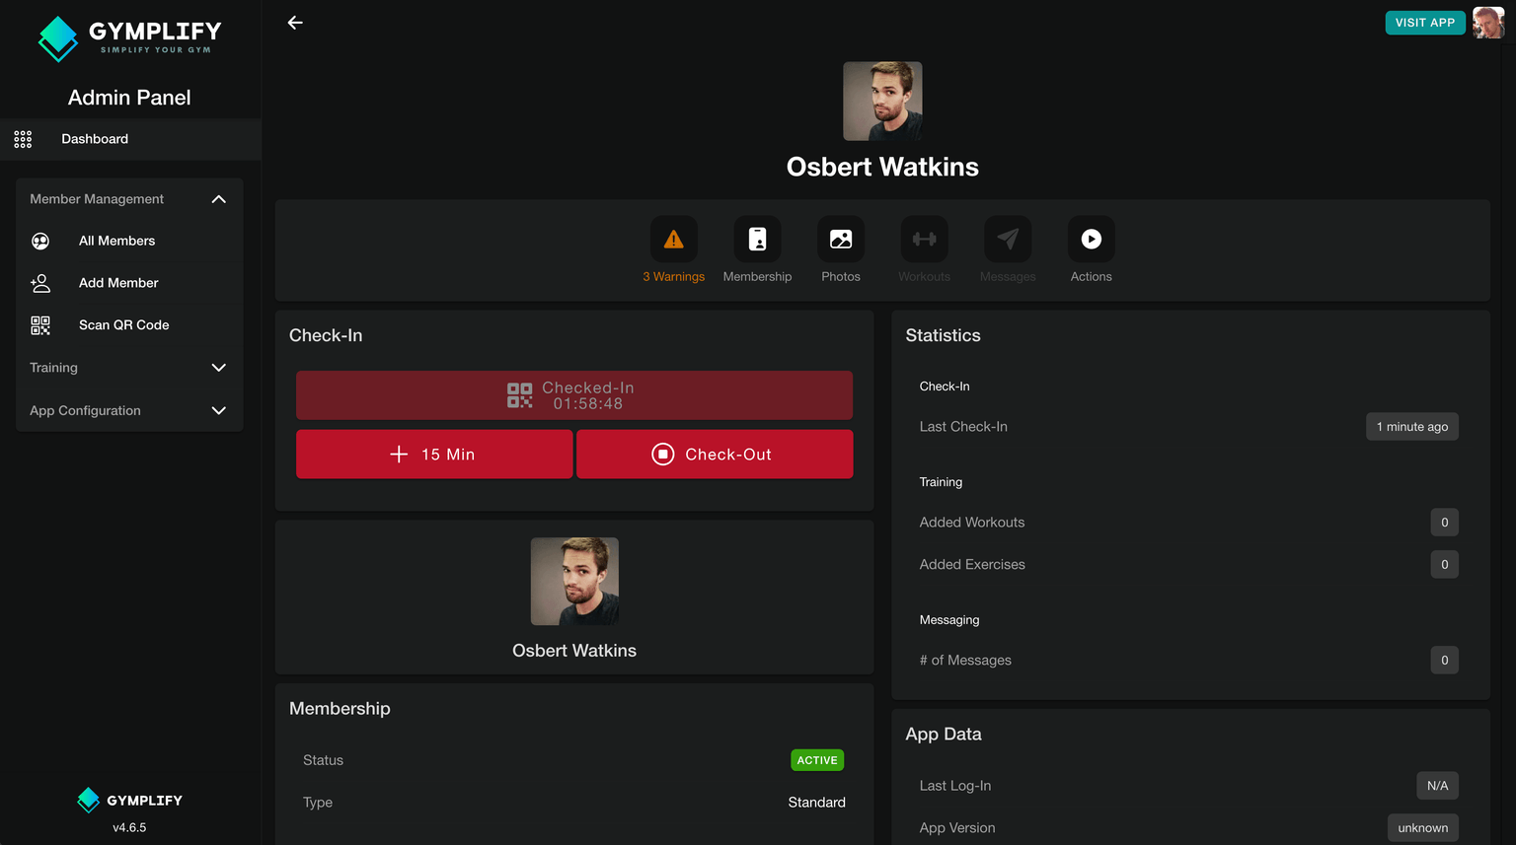Open the 3 Warnings alert icon
Viewport: 1516px width, 845px height.
coord(673,240)
